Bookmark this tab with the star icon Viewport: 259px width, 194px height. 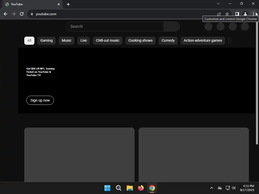point(227,14)
